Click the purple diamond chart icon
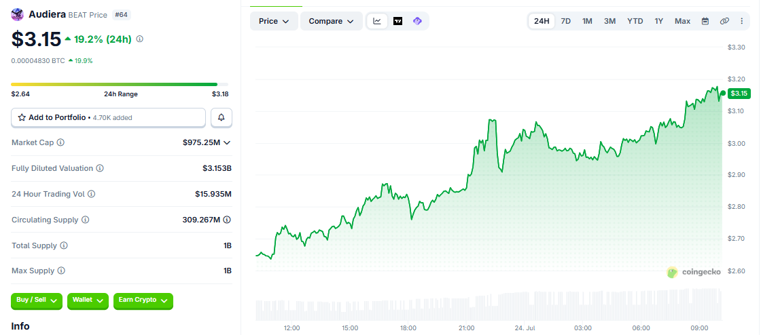The image size is (761, 335). [417, 21]
